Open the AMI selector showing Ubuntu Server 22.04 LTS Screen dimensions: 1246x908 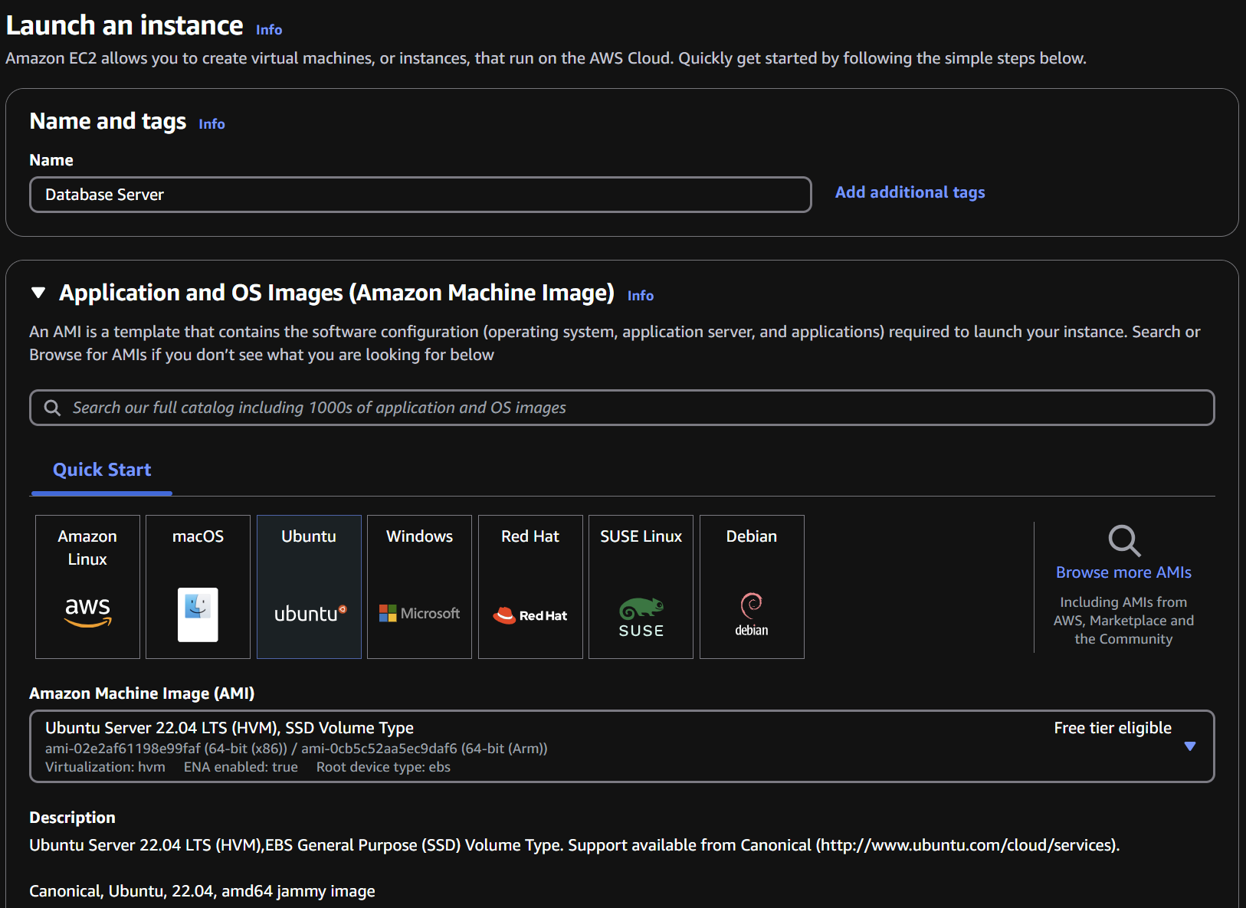(622, 746)
